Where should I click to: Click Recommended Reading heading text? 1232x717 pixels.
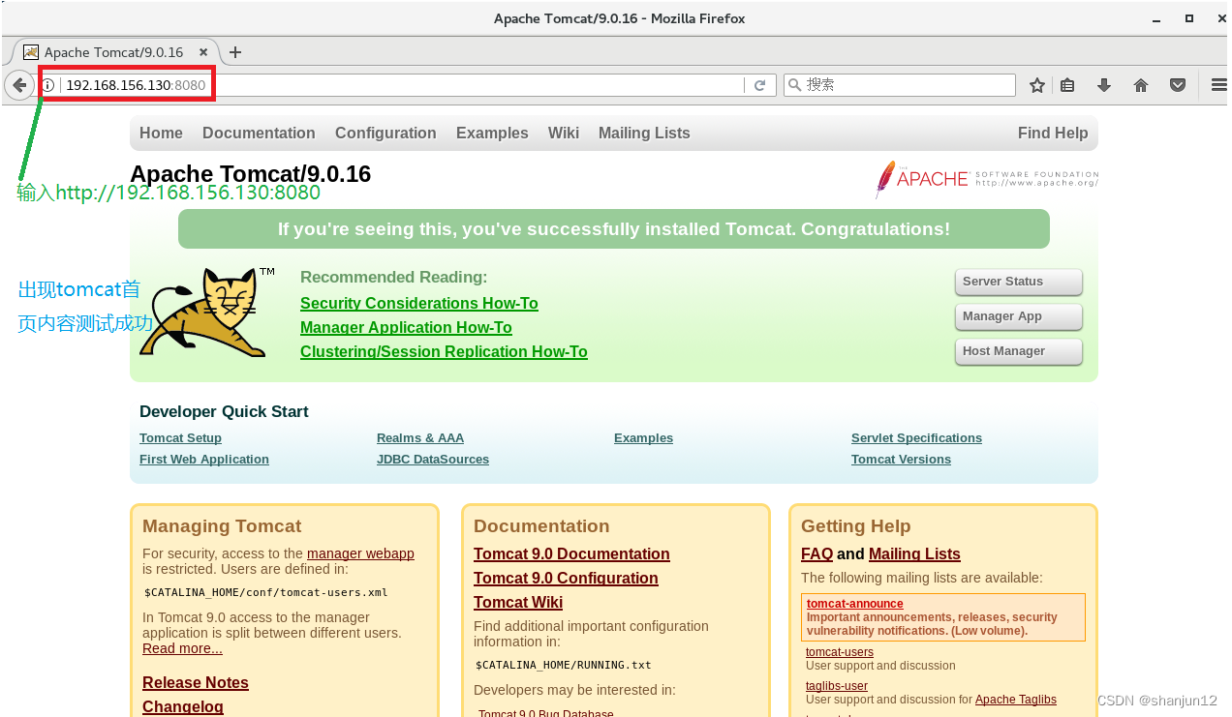[394, 278]
